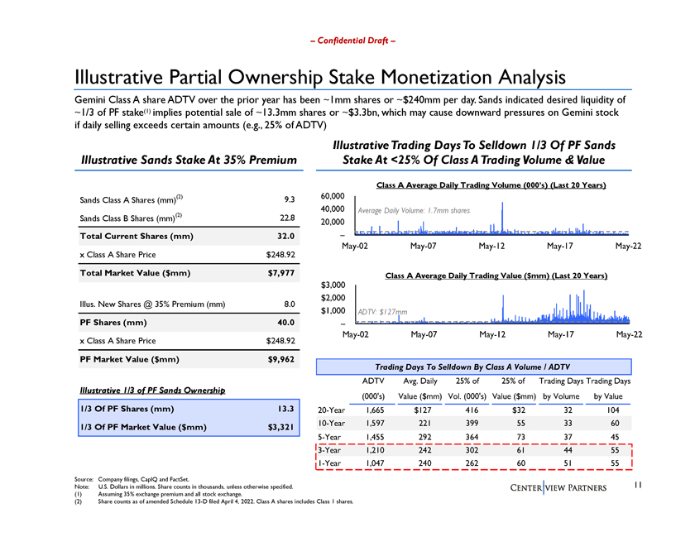This screenshot has width=695, height=537.
Task: Select the '20-Year' row label
Action: pos(331,410)
